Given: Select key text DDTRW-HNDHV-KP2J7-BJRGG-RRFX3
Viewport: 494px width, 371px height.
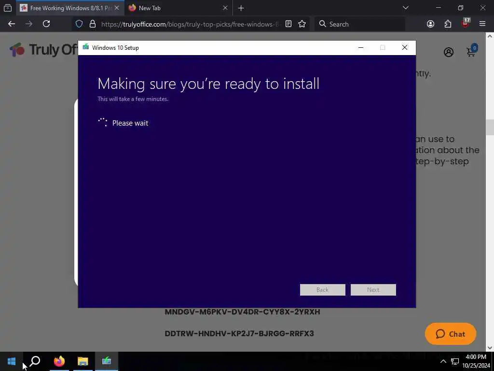Looking at the screenshot, I should point(239,333).
